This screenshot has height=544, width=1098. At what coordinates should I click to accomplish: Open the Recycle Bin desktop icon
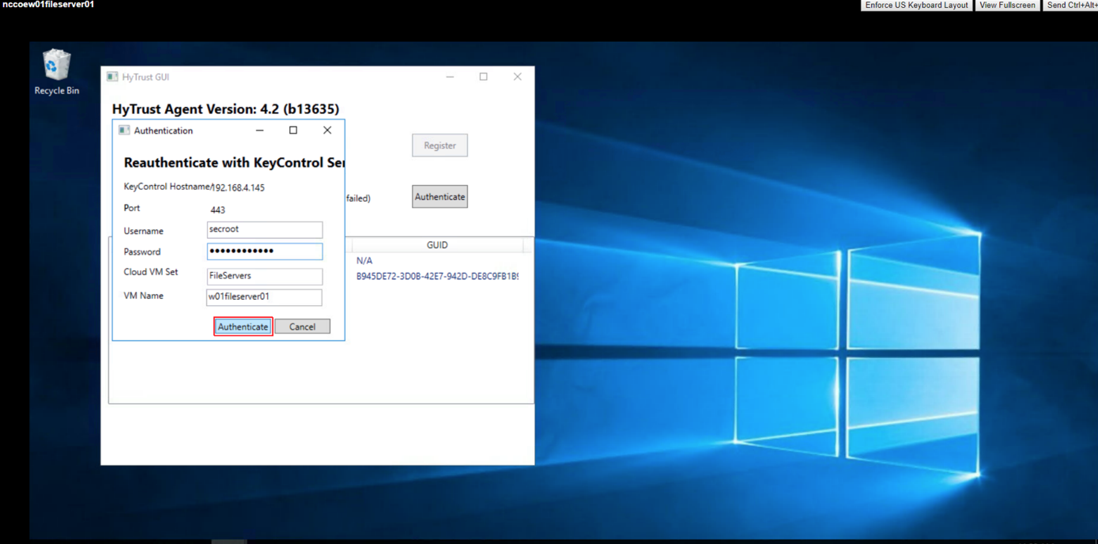coord(56,72)
